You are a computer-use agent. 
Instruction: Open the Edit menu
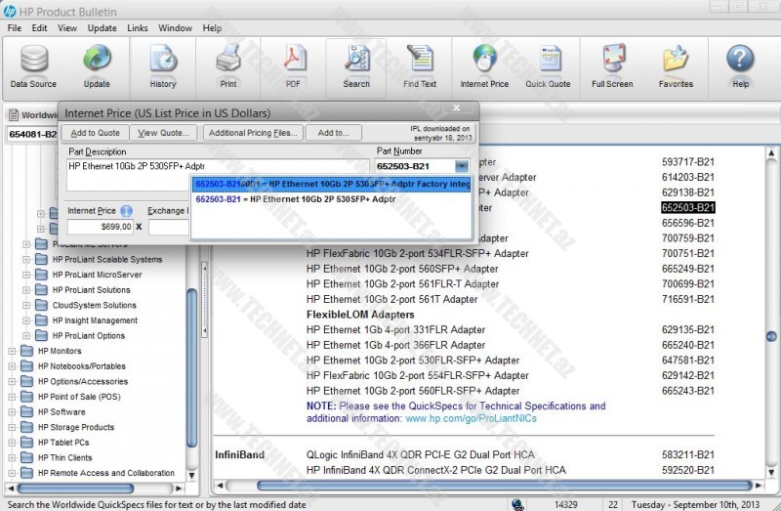[39, 28]
